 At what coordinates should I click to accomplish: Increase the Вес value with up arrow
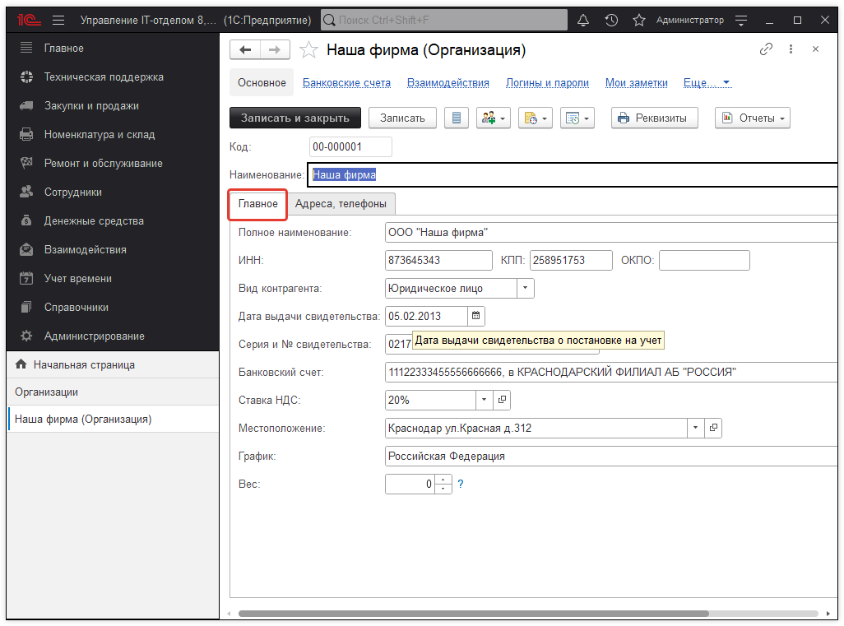(x=444, y=480)
